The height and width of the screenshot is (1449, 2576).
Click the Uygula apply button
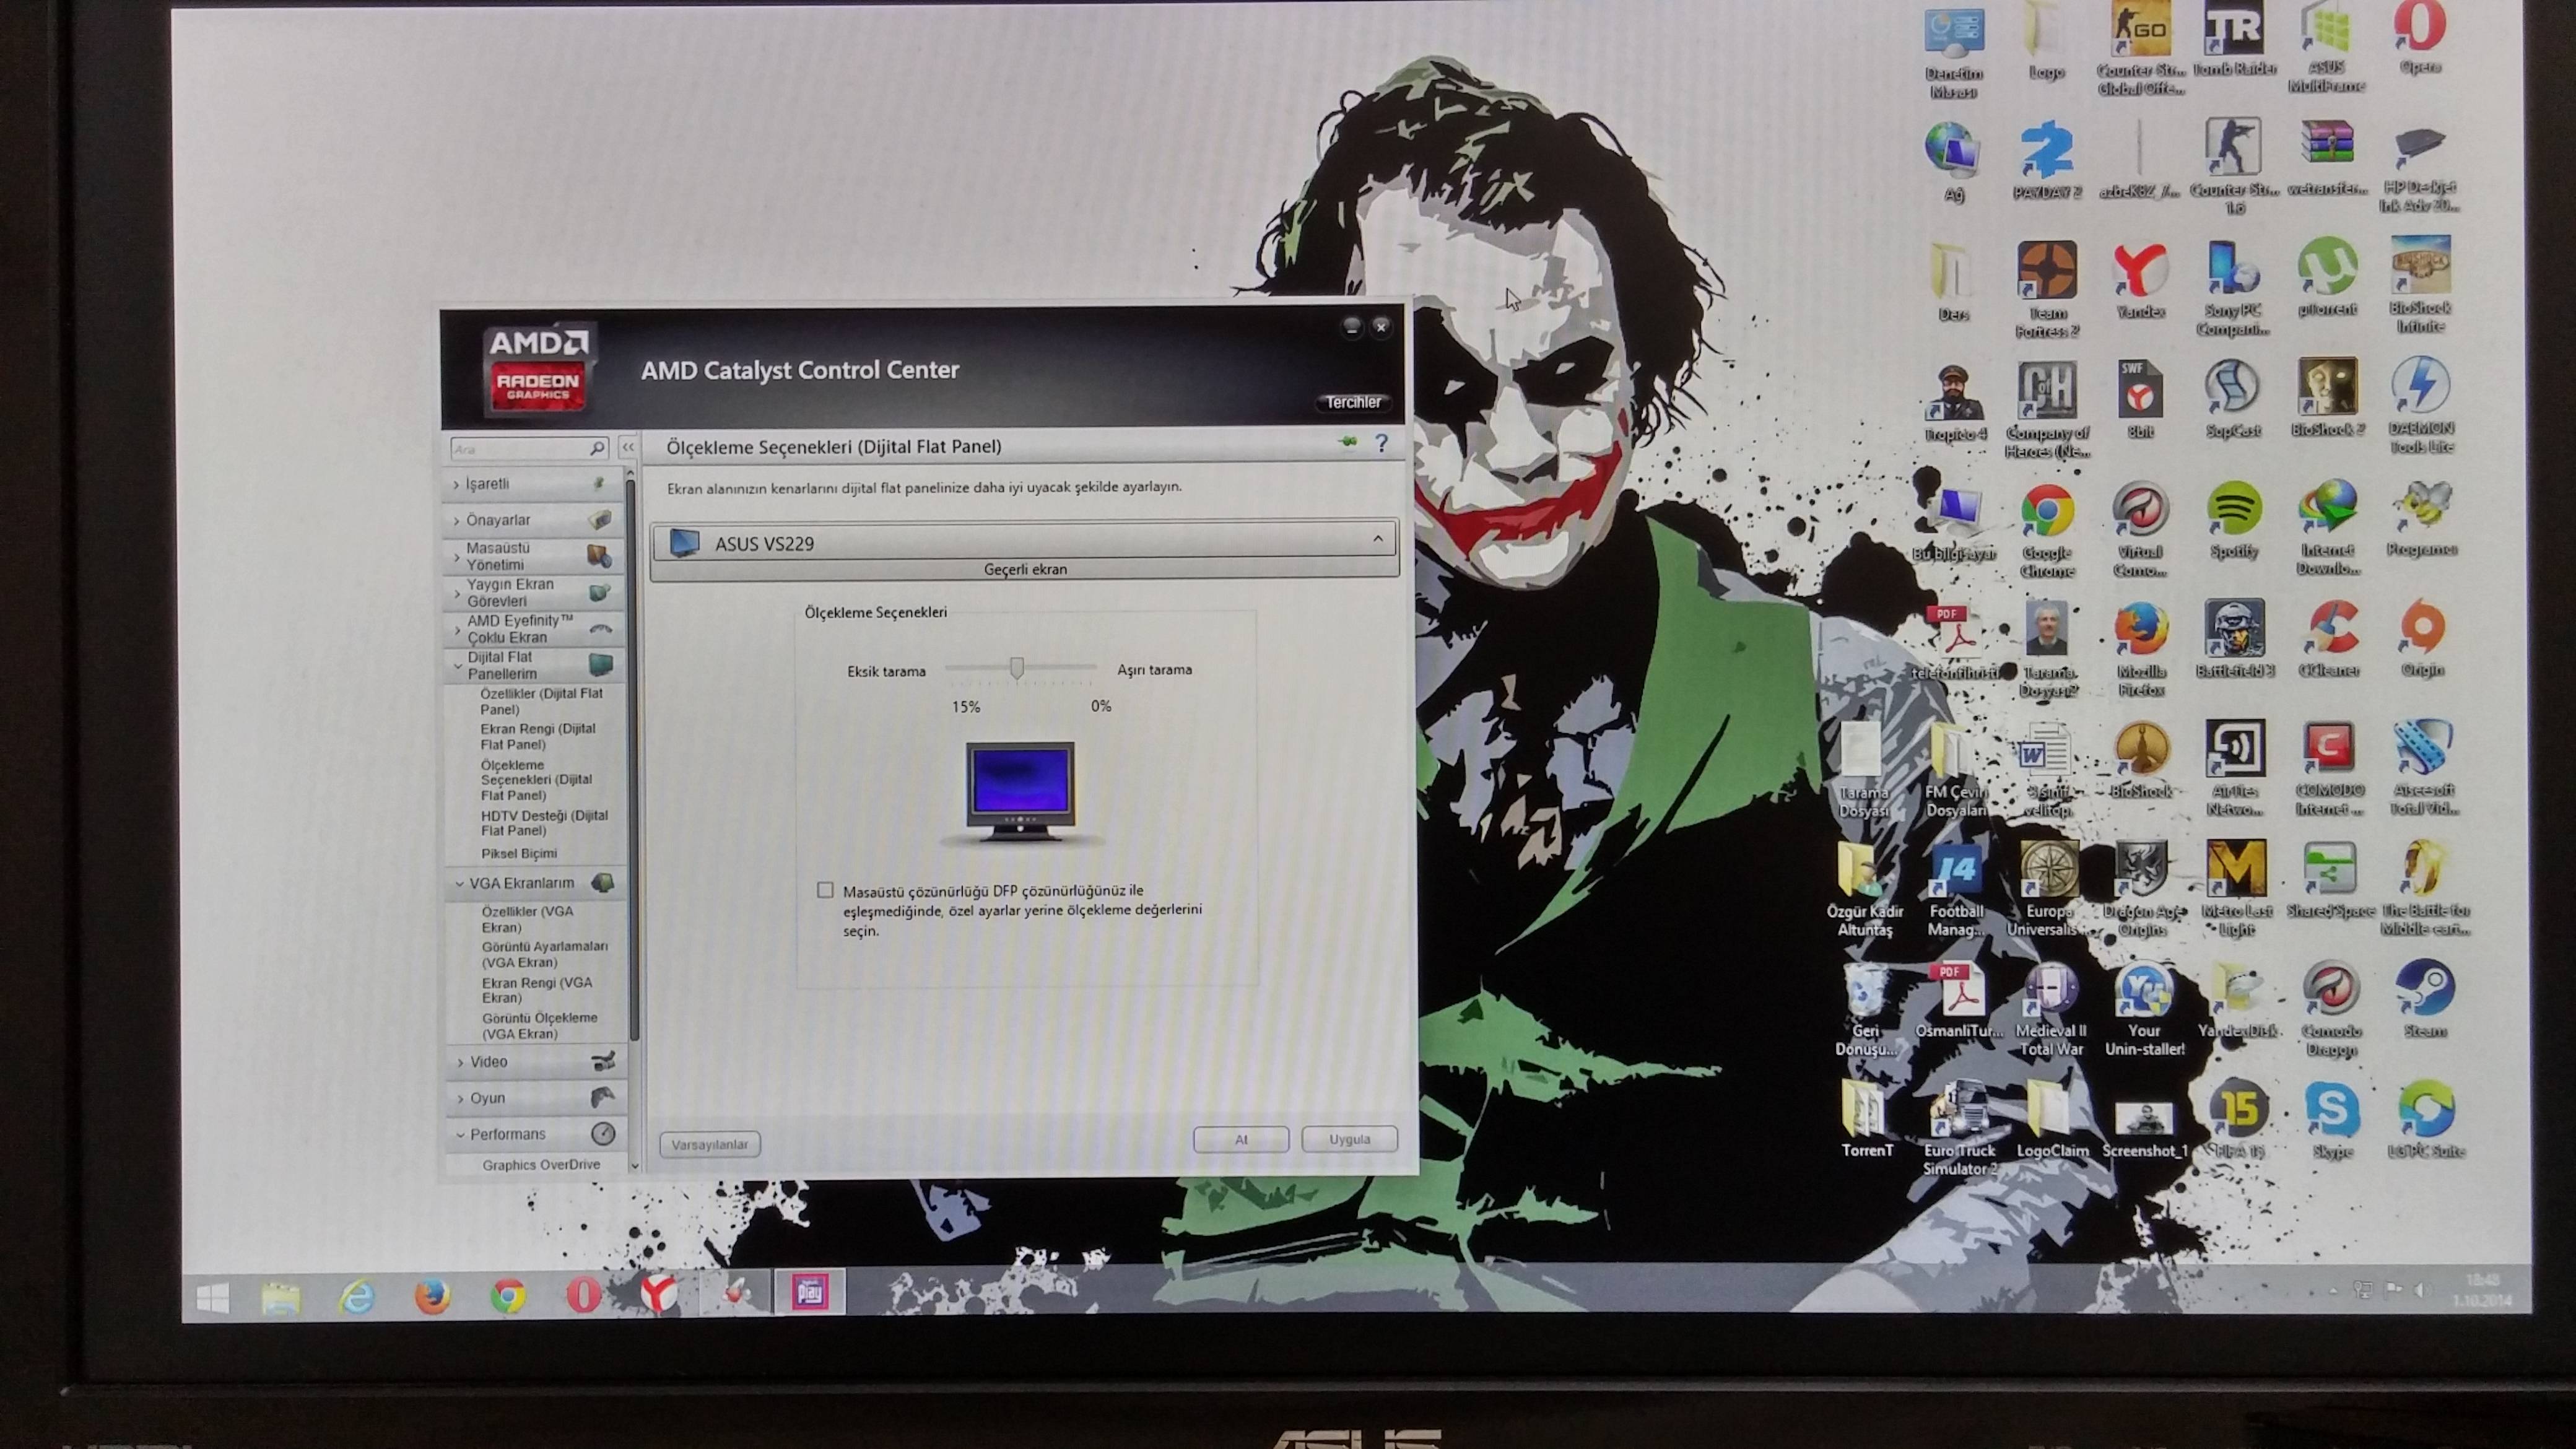pyautogui.click(x=1348, y=1140)
